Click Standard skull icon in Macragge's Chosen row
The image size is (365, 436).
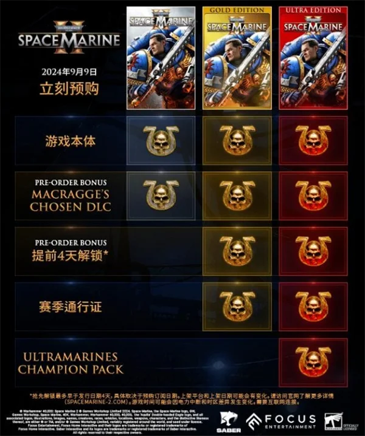[x=161, y=196]
